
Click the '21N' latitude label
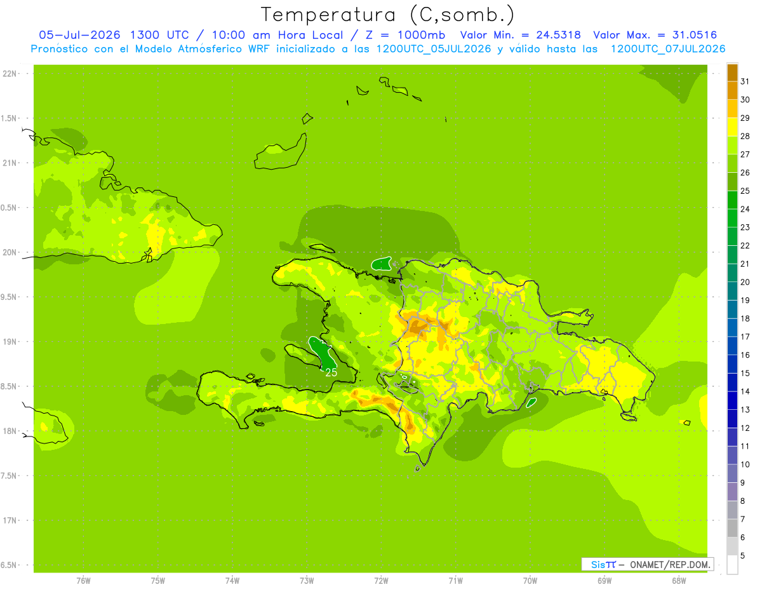8,163
